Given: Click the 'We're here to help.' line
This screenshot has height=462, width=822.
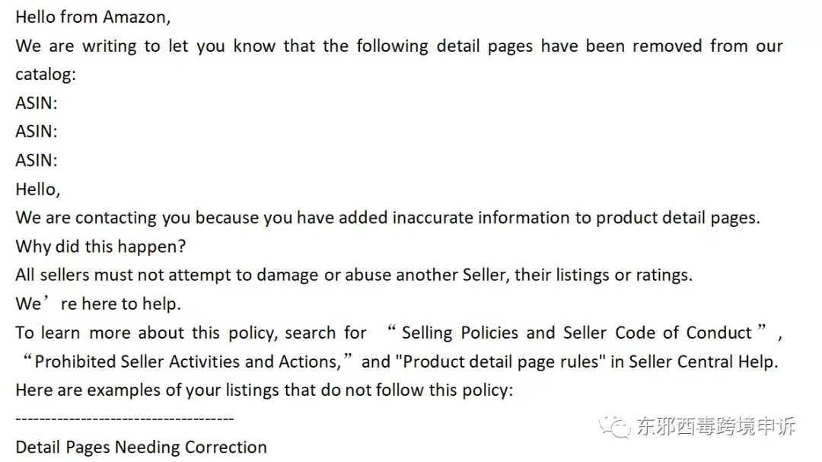Looking at the screenshot, I should click(98, 304).
